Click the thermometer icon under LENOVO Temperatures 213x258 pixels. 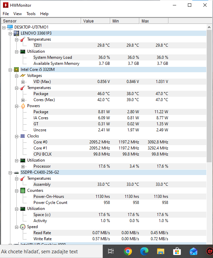click(x=23, y=39)
